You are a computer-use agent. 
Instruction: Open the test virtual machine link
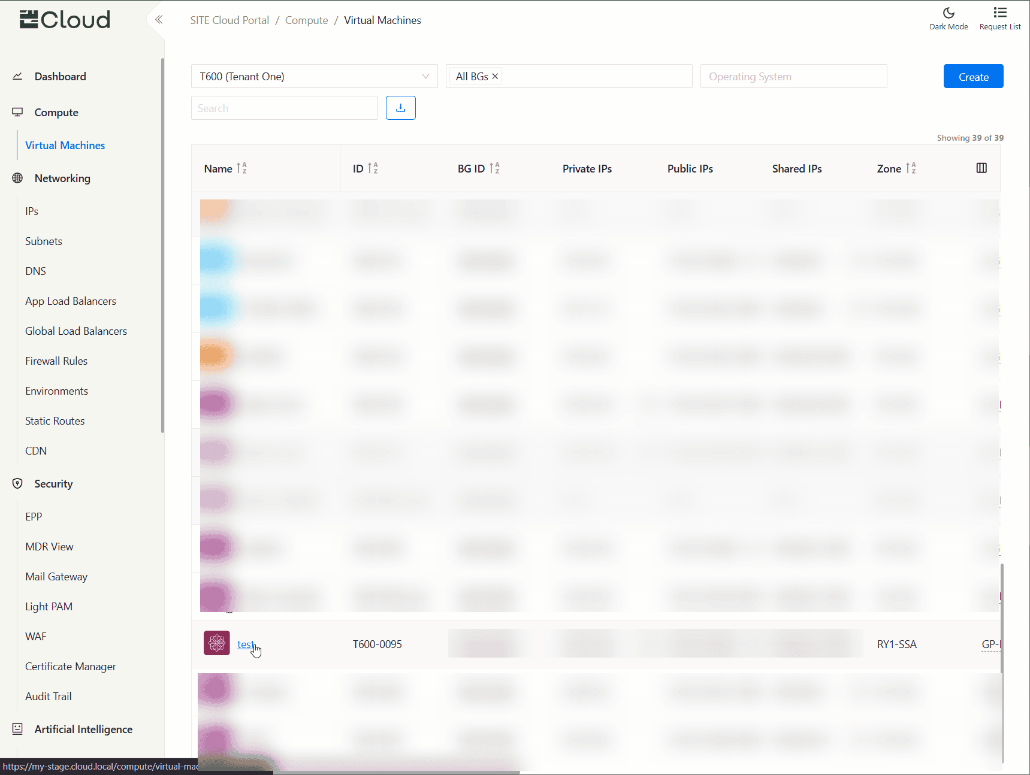click(x=245, y=644)
